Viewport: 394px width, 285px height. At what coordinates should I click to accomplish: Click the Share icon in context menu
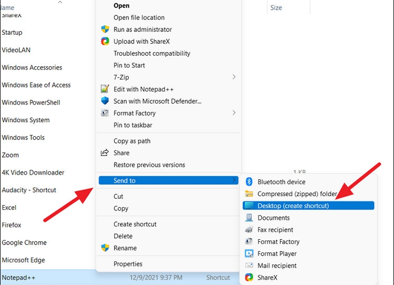(x=105, y=153)
